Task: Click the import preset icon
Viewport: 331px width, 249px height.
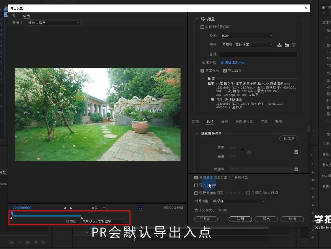Action: 287,45
